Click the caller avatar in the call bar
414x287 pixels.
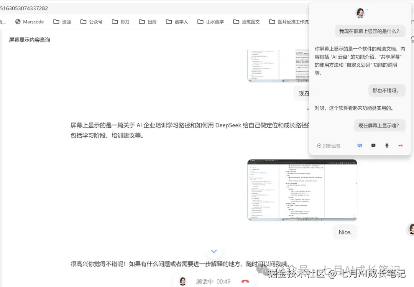coord(183,281)
